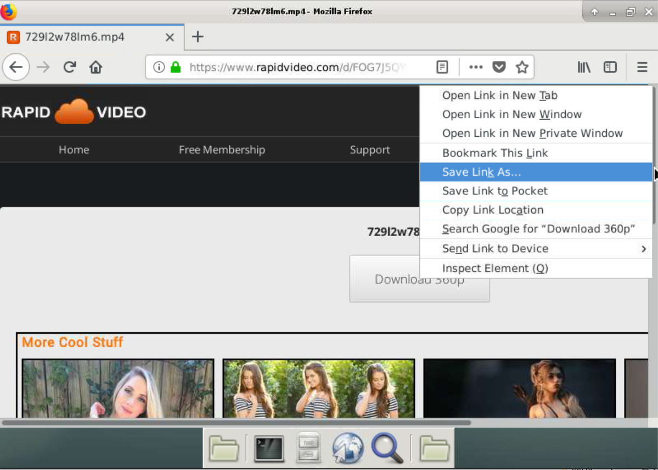
Task: Choose Copy Link Location from context menu
Action: point(492,210)
